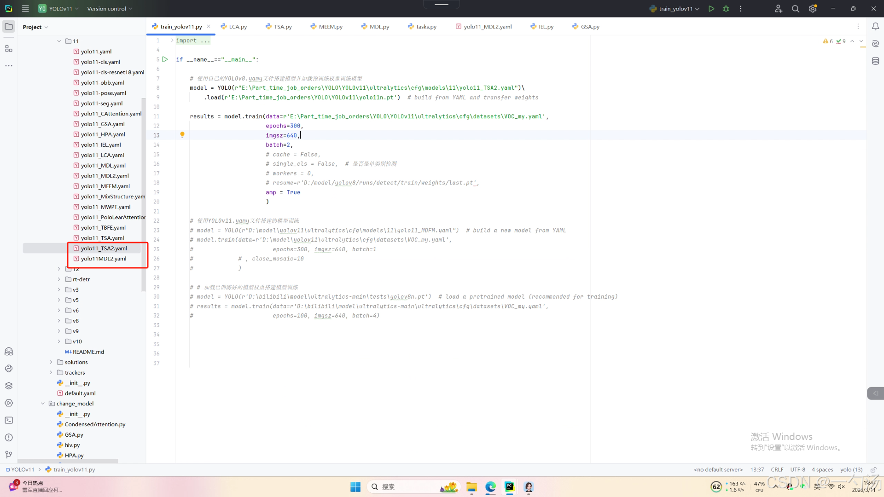Toggle read-only lock icon in status bar
The height and width of the screenshot is (497, 884).
tap(873, 470)
